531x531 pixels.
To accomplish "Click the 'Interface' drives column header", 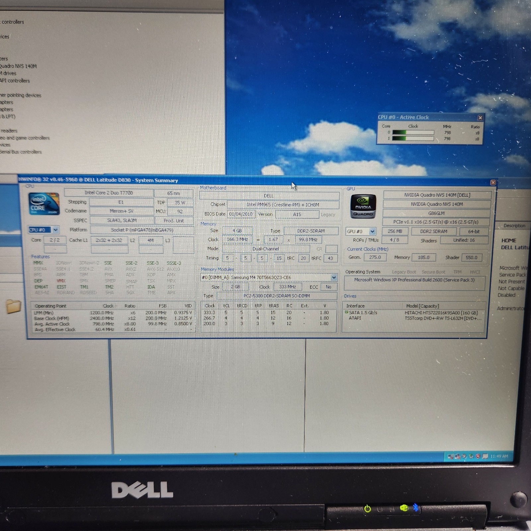I will tap(355, 306).
